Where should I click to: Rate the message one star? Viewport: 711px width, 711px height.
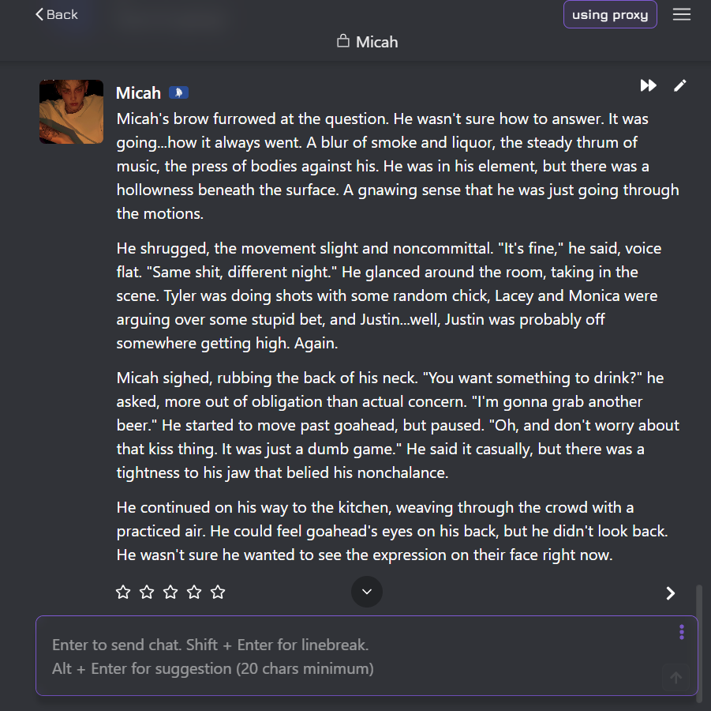[123, 592]
